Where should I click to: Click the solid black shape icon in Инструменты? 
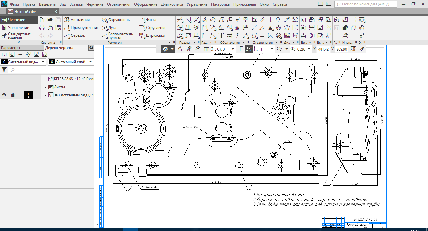[x=345, y=28]
